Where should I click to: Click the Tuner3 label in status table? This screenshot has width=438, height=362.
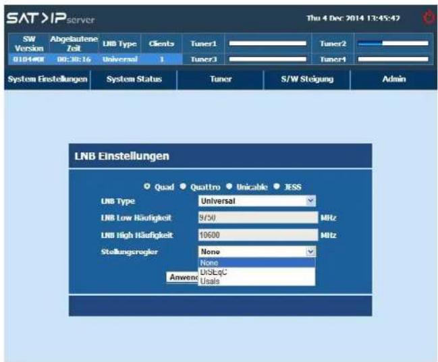click(x=203, y=59)
